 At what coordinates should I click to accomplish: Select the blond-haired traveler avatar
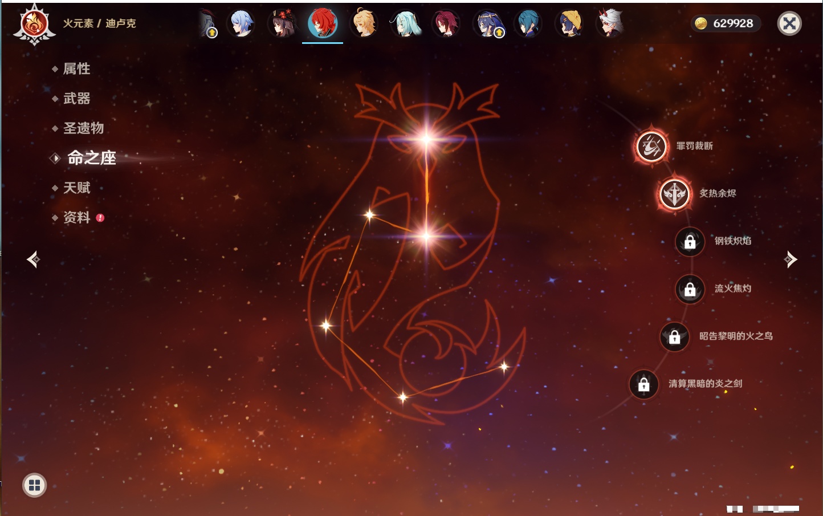click(x=364, y=23)
